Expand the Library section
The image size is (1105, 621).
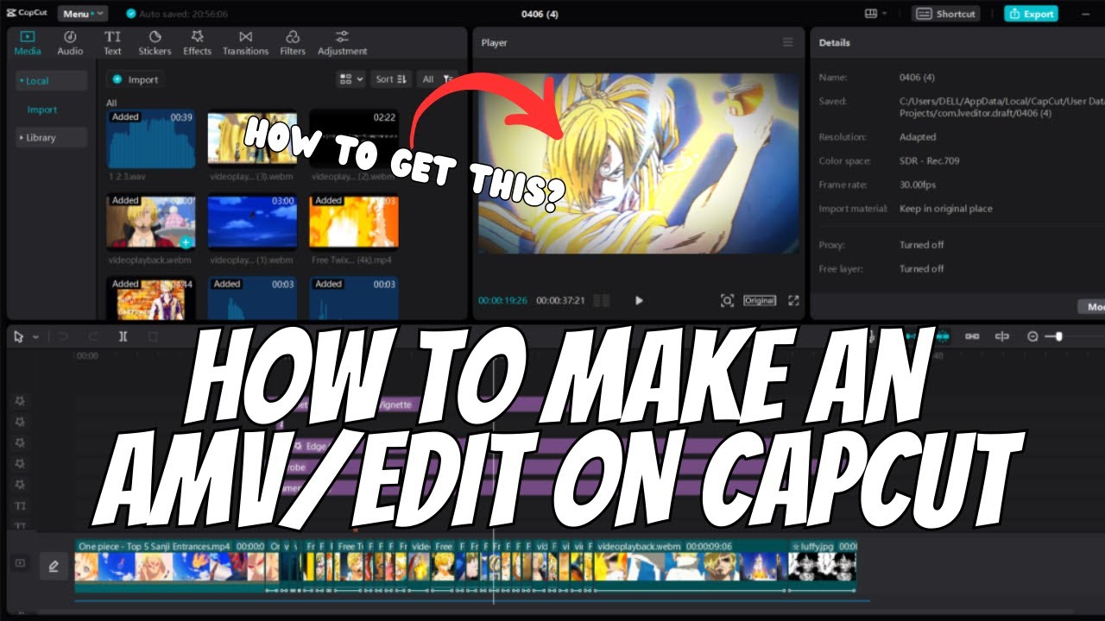(x=51, y=137)
